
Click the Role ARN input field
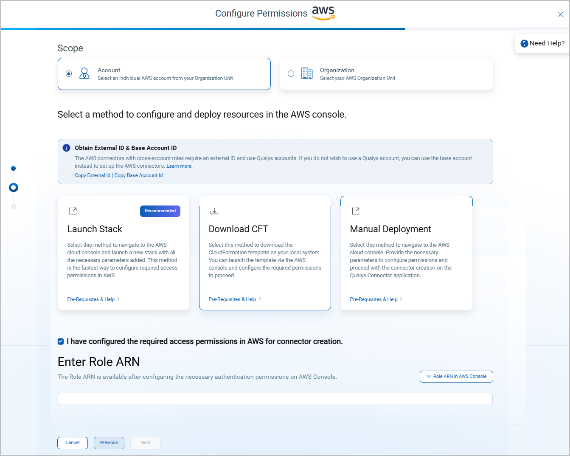[x=275, y=399]
